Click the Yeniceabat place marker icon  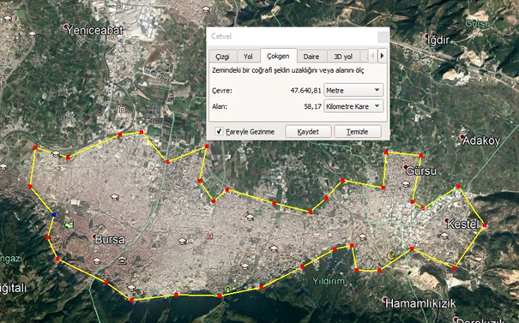tap(66, 26)
